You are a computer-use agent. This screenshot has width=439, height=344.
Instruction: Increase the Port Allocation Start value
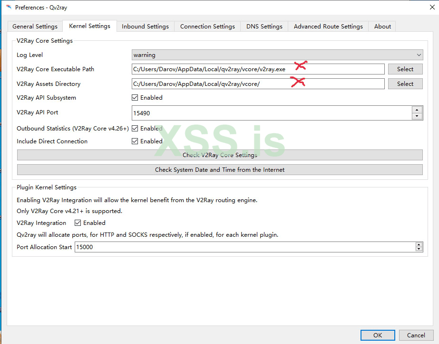point(419,245)
